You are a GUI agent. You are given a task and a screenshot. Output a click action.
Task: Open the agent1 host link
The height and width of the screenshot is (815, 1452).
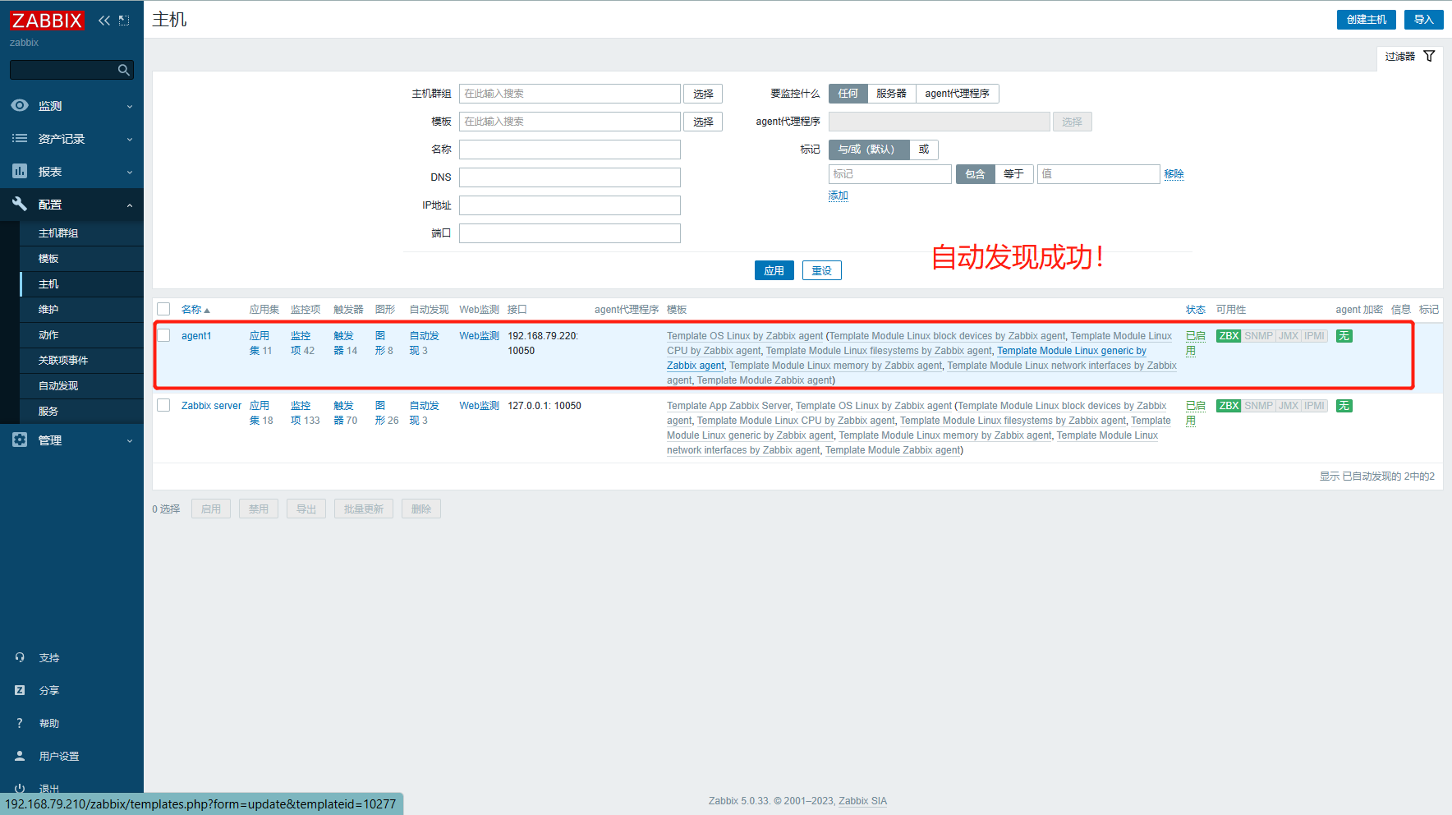pos(196,336)
